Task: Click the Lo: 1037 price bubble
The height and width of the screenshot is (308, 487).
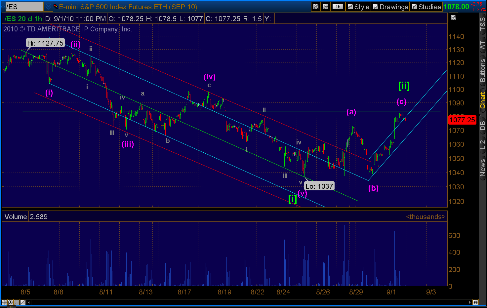Action: [x=319, y=186]
